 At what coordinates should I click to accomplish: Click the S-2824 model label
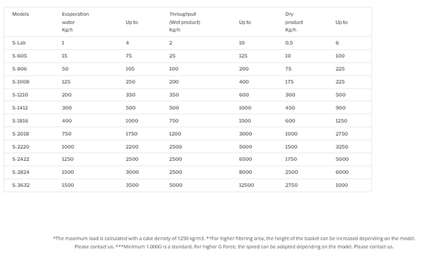tap(21, 172)
